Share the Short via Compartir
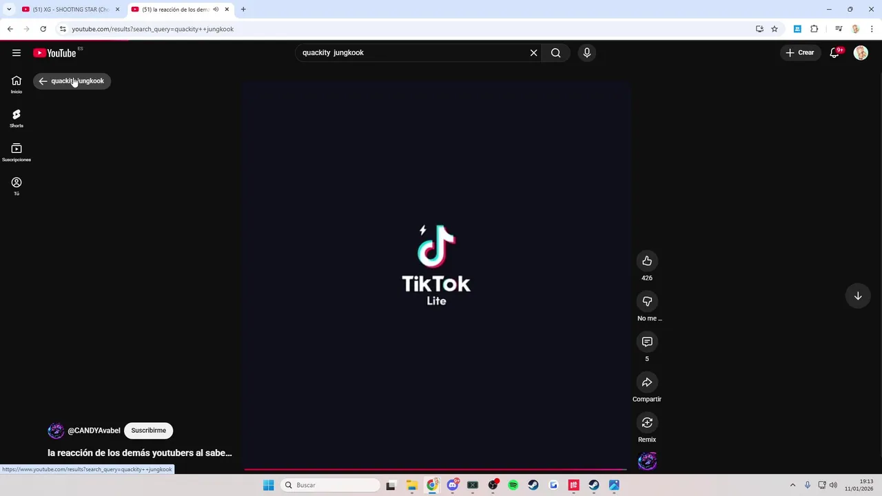Viewport: 882px width, 496px height. 647,382
